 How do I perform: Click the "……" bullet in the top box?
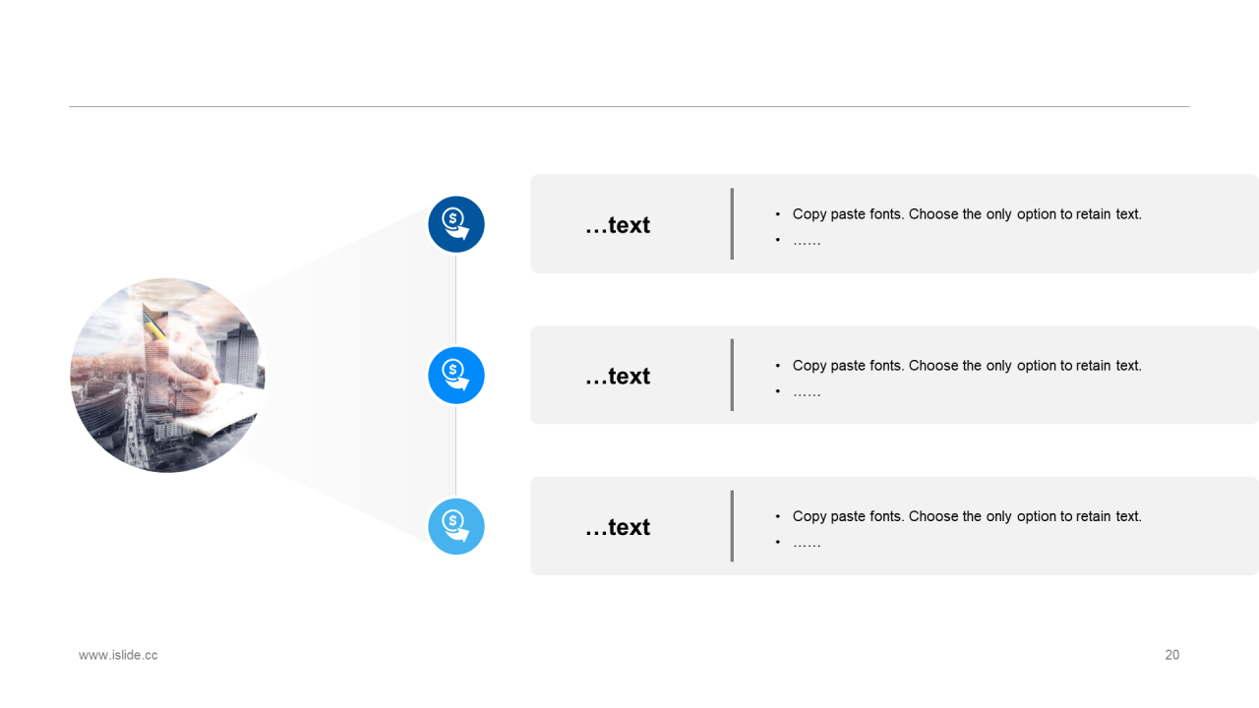tap(807, 240)
